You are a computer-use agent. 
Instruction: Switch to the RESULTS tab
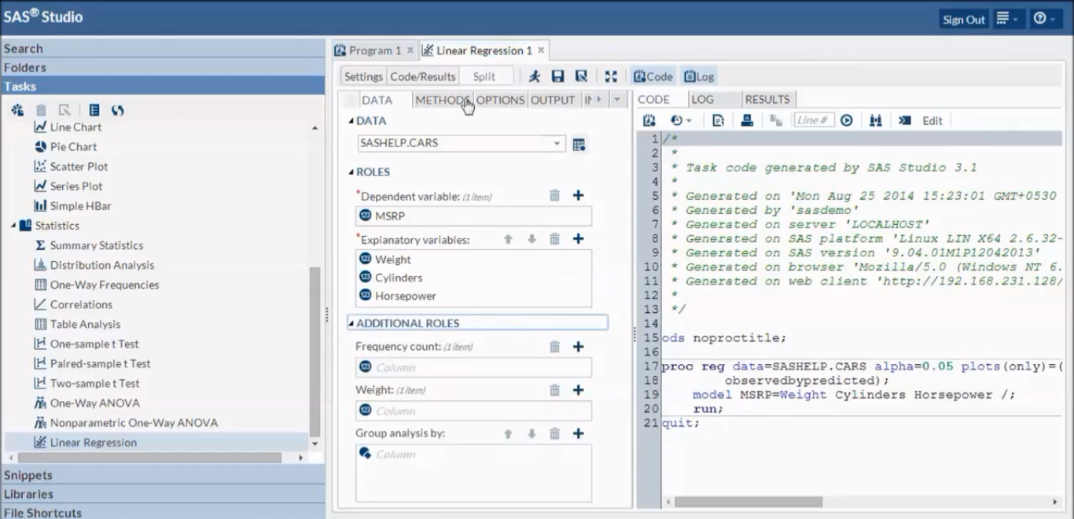tap(767, 99)
